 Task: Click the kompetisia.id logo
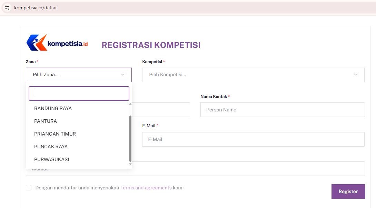point(57,43)
